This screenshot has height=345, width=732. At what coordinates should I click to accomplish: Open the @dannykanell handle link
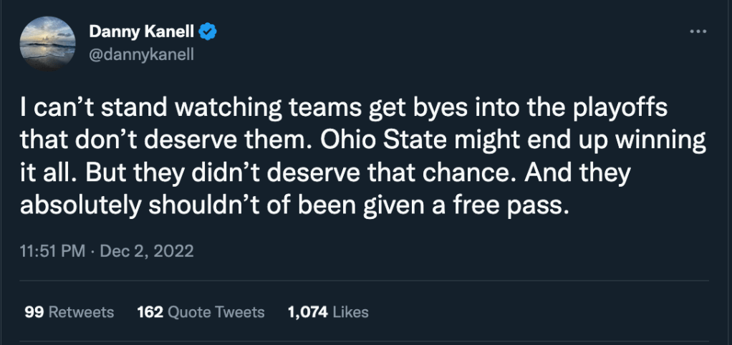click(x=141, y=52)
